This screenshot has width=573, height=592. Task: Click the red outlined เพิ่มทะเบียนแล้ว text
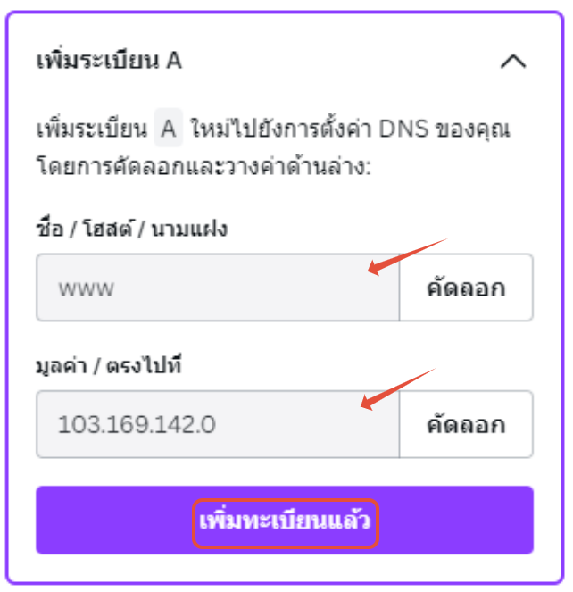285,522
